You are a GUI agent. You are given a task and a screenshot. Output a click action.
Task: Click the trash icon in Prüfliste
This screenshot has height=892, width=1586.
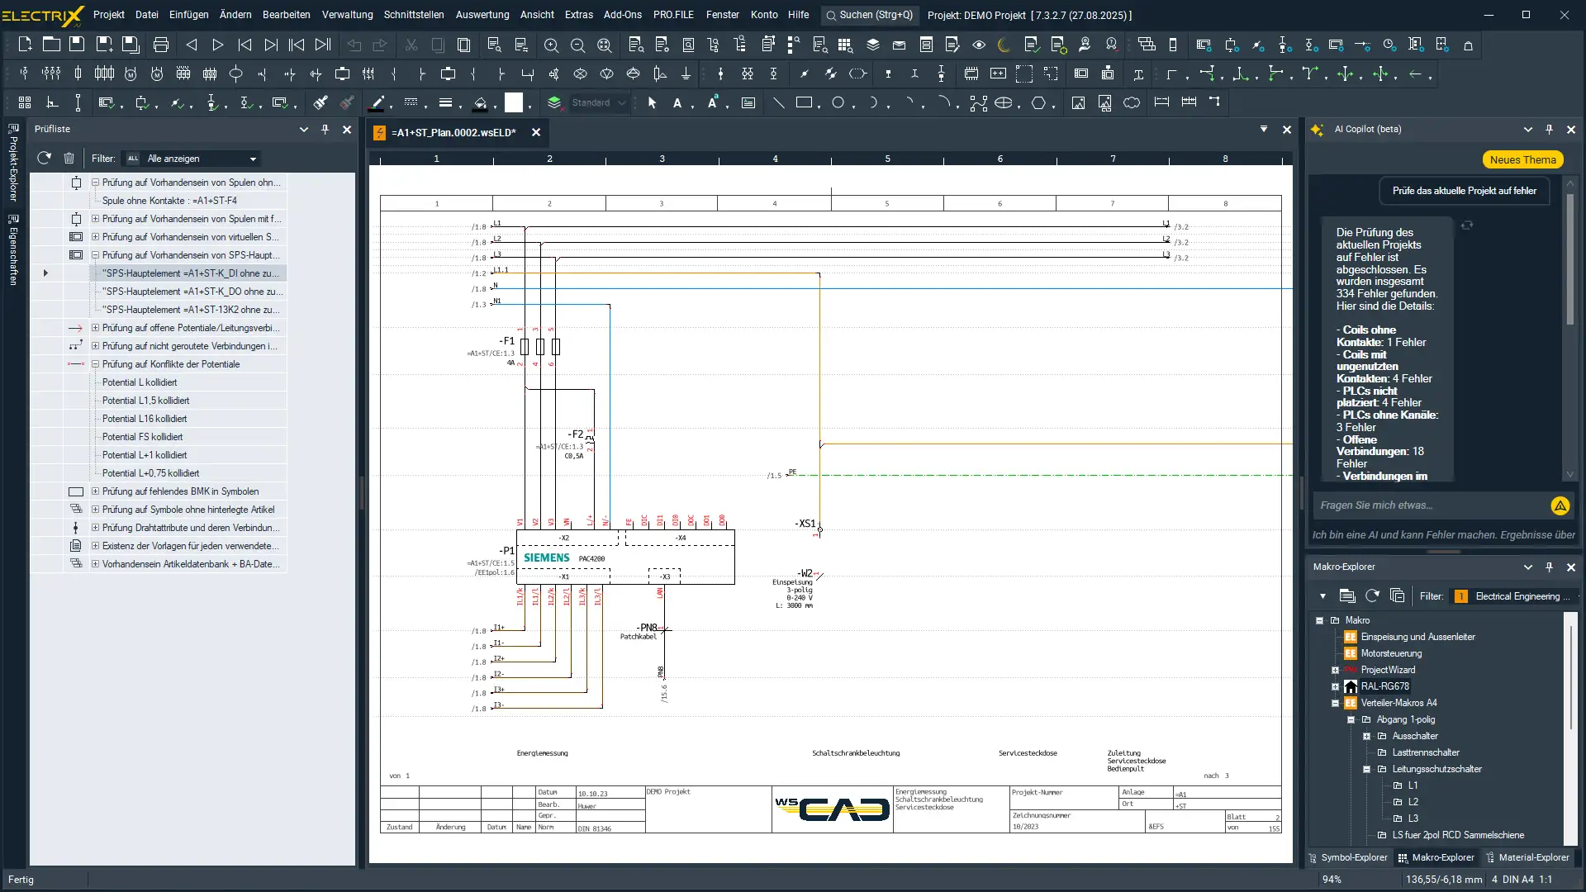(69, 158)
